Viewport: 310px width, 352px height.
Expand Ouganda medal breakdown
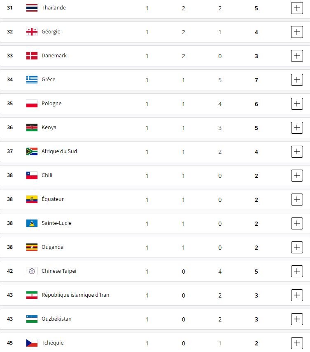pos(297,247)
